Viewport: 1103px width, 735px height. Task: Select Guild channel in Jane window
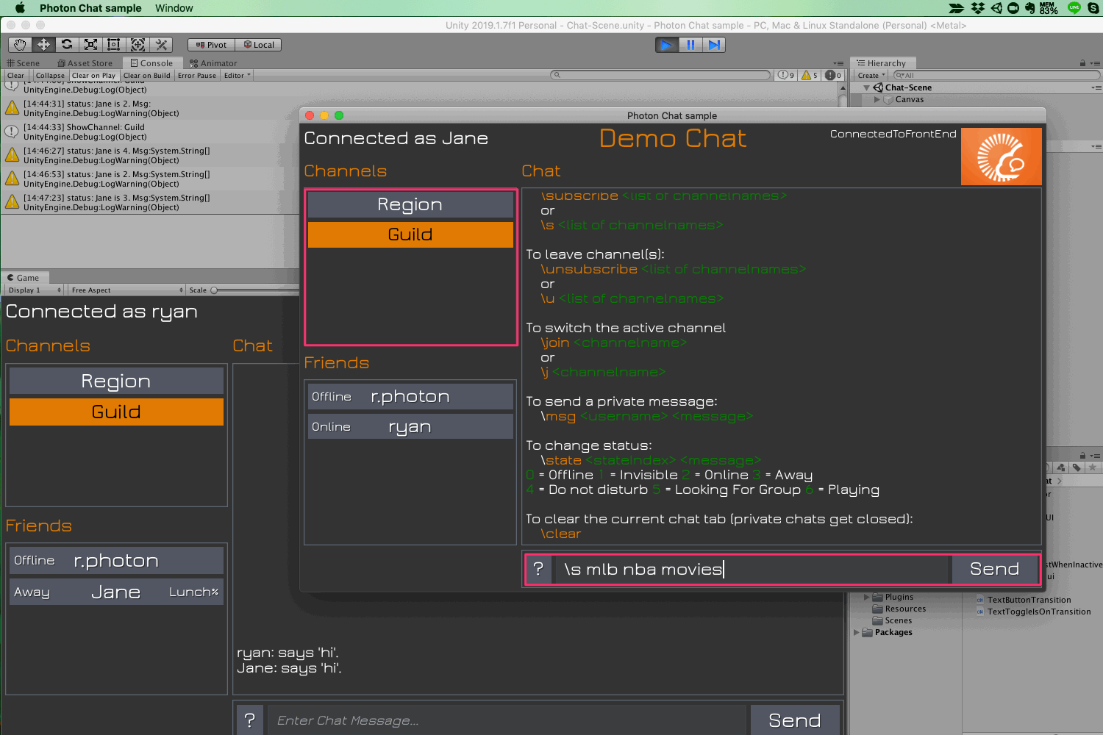[x=410, y=234]
